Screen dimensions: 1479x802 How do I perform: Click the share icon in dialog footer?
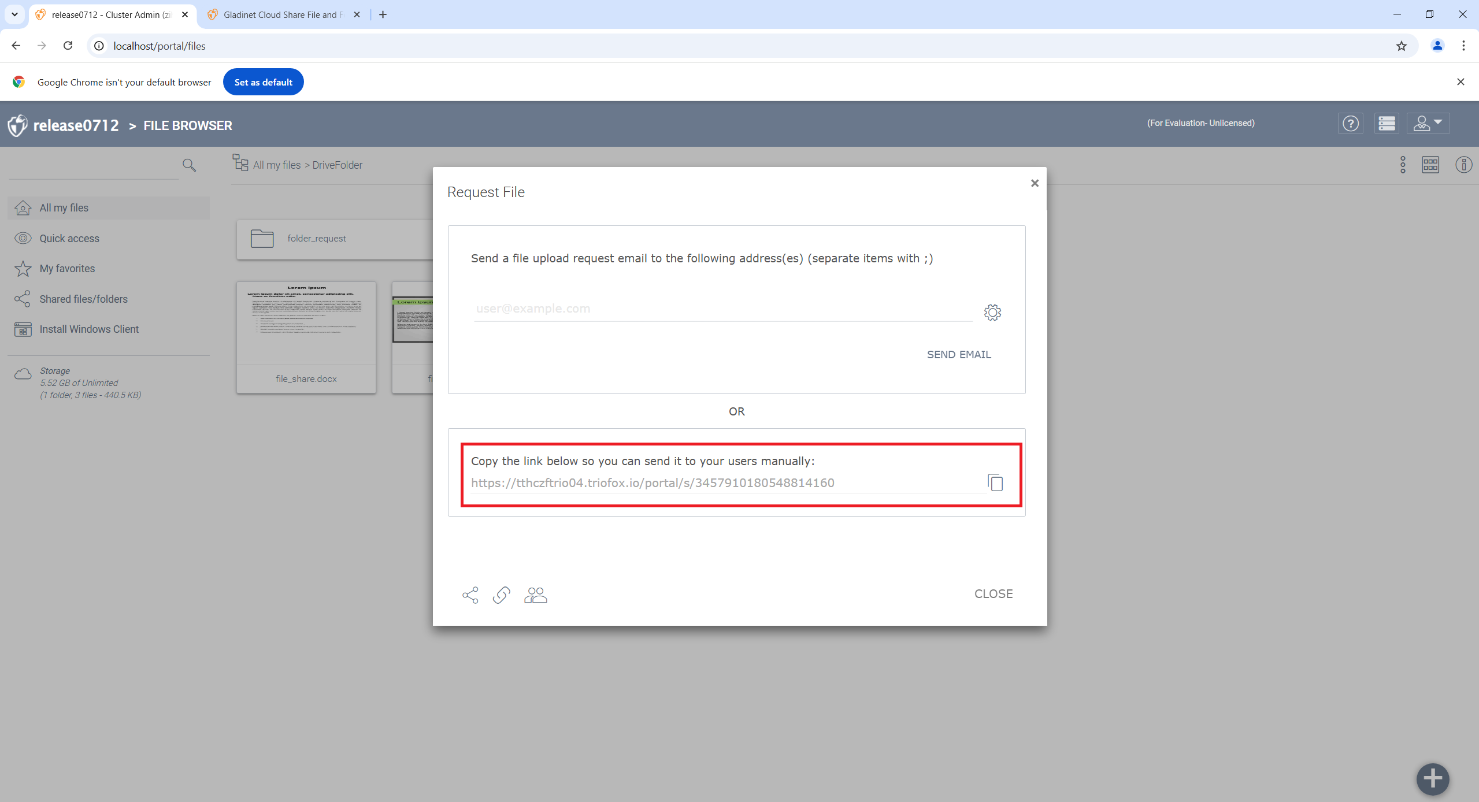pyautogui.click(x=470, y=595)
